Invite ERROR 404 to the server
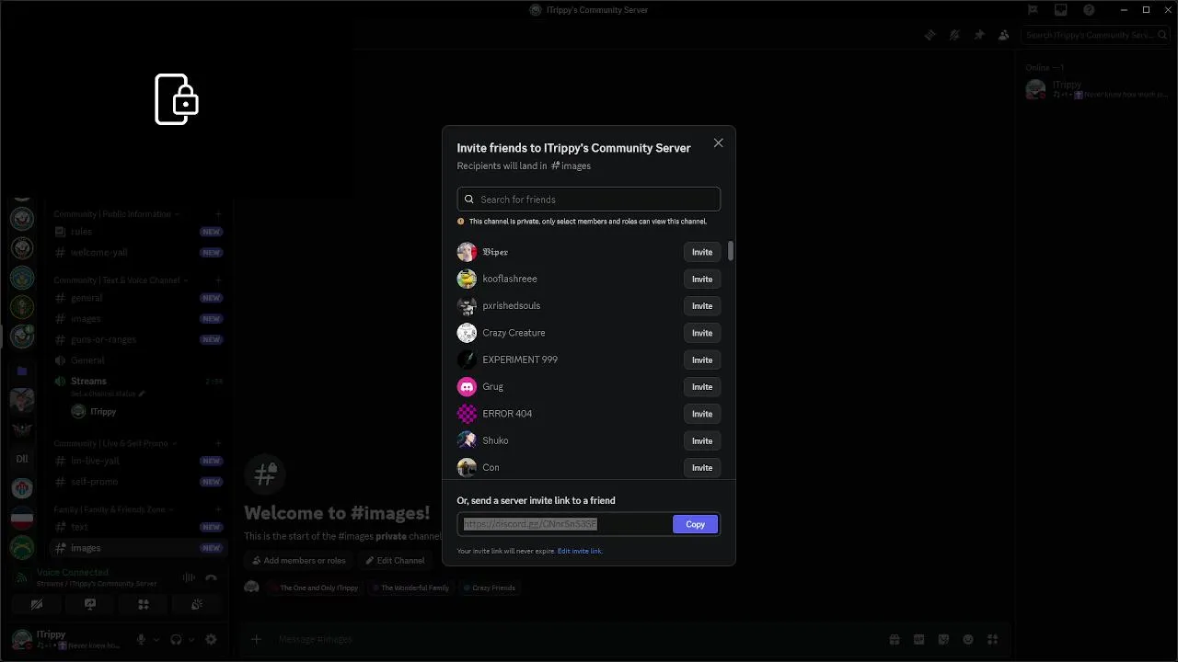 tap(702, 414)
